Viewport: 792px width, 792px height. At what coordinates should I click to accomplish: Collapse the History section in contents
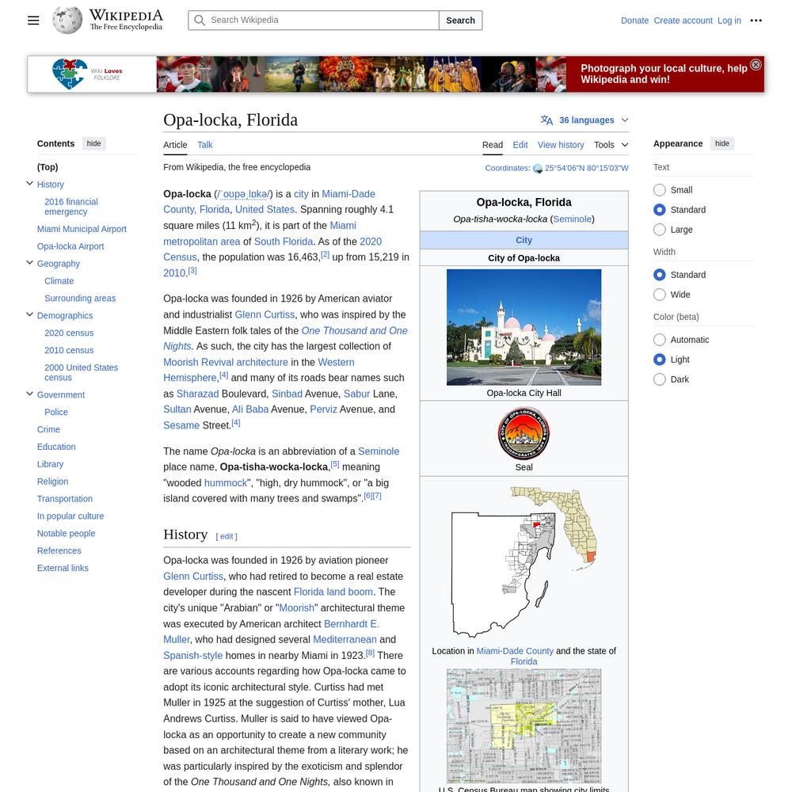(x=30, y=184)
